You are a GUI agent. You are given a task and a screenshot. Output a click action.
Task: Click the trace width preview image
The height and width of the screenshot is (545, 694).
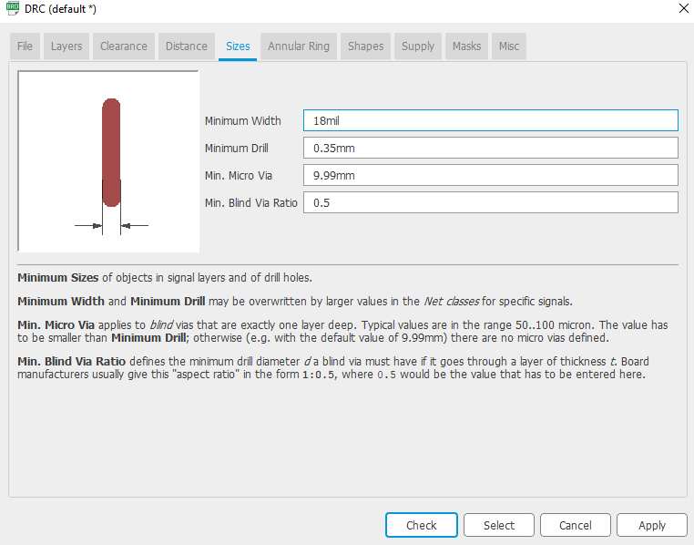click(x=108, y=161)
